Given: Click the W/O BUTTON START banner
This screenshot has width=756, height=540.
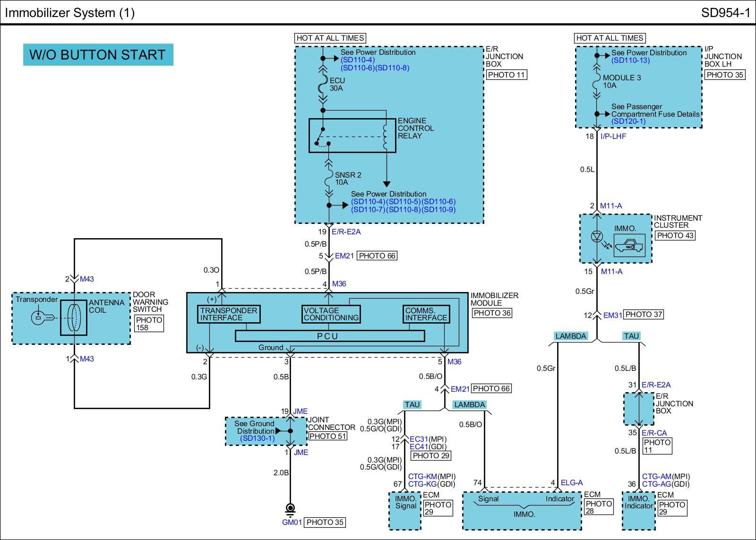Looking at the screenshot, I should (x=98, y=55).
